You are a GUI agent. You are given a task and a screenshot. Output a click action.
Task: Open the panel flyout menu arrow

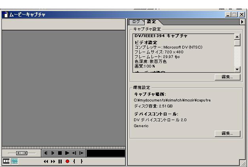click(242, 22)
